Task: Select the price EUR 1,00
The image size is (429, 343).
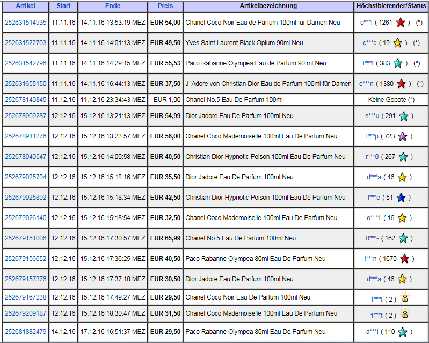Action: click(x=167, y=100)
